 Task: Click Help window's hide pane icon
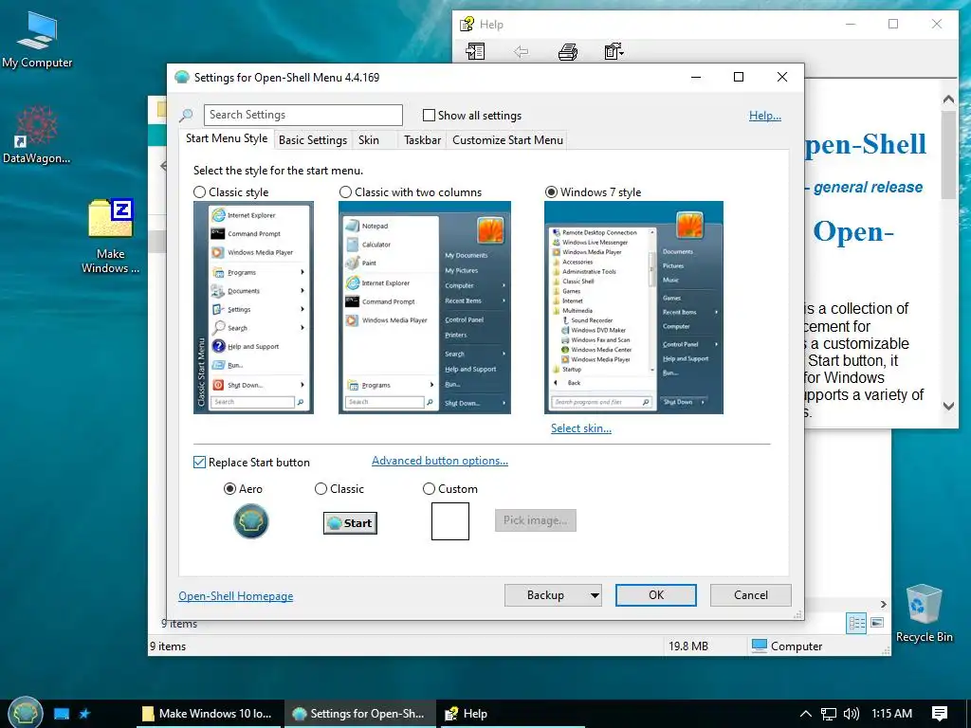pos(476,51)
